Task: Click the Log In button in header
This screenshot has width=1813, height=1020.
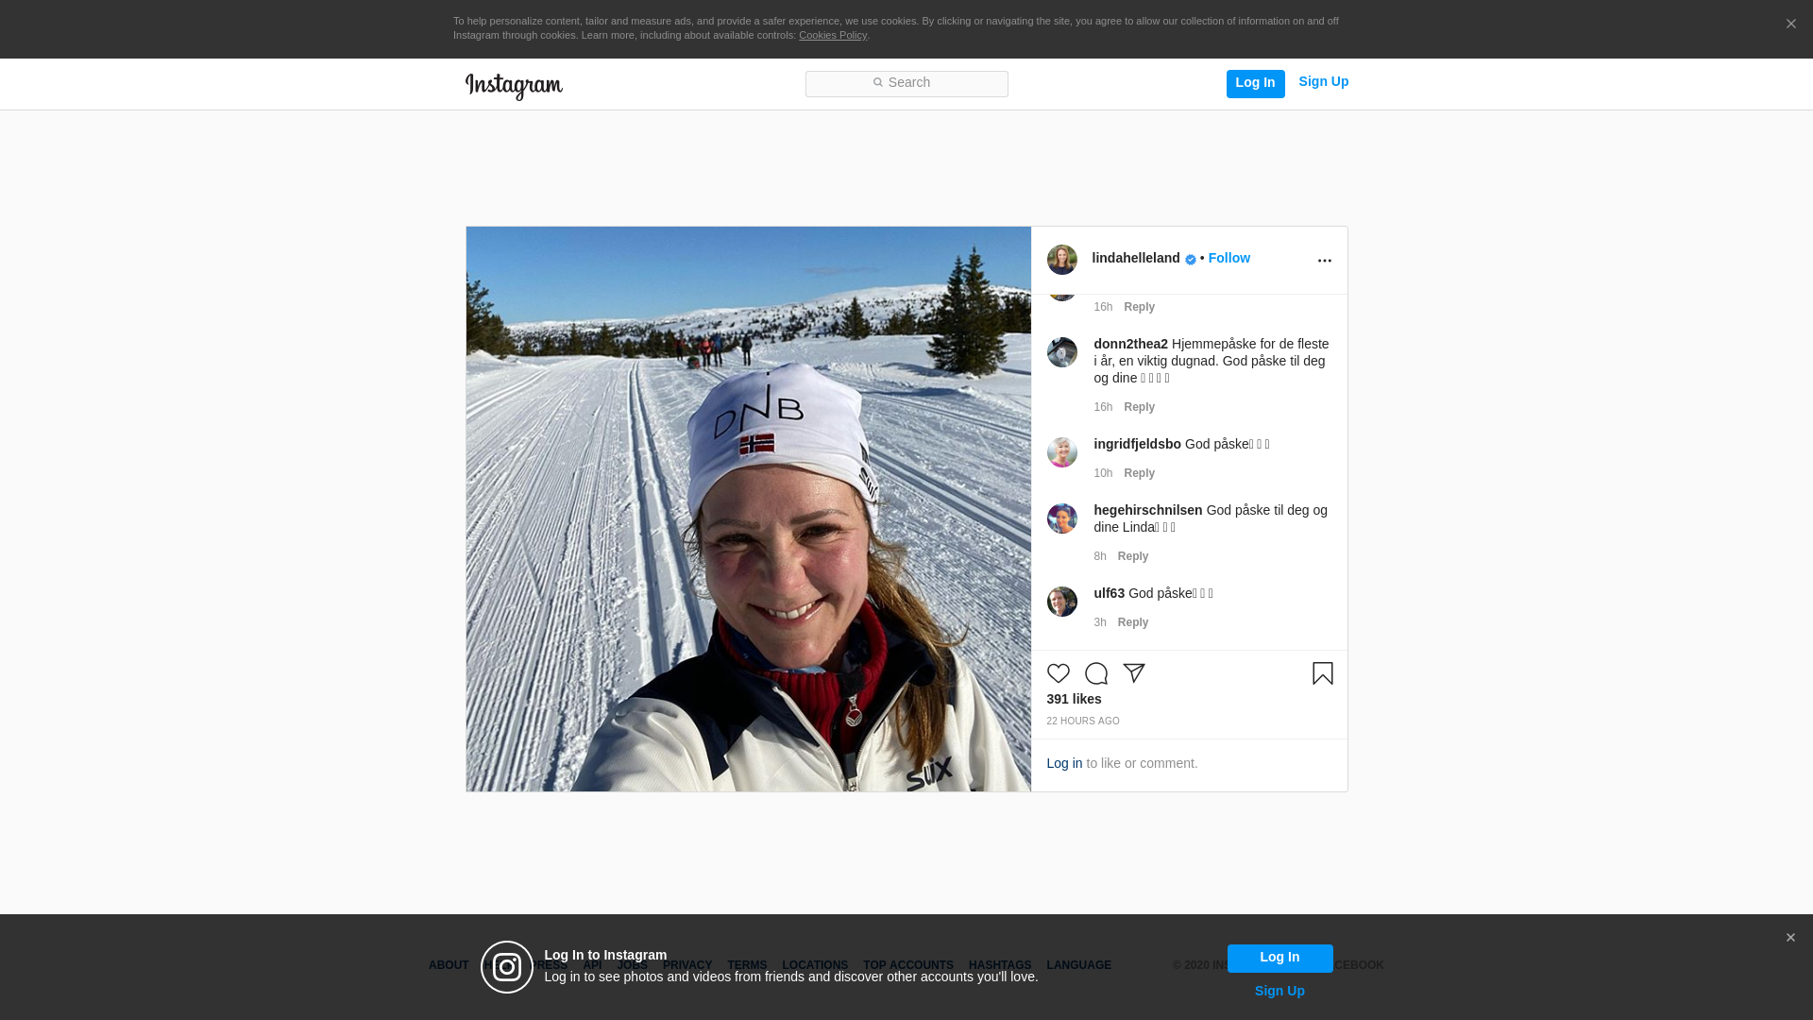Action: (x=1255, y=83)
